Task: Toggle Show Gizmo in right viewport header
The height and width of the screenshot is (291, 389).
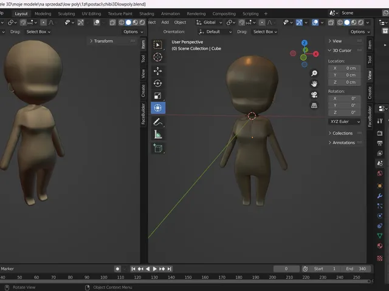Action: (299, 22)
